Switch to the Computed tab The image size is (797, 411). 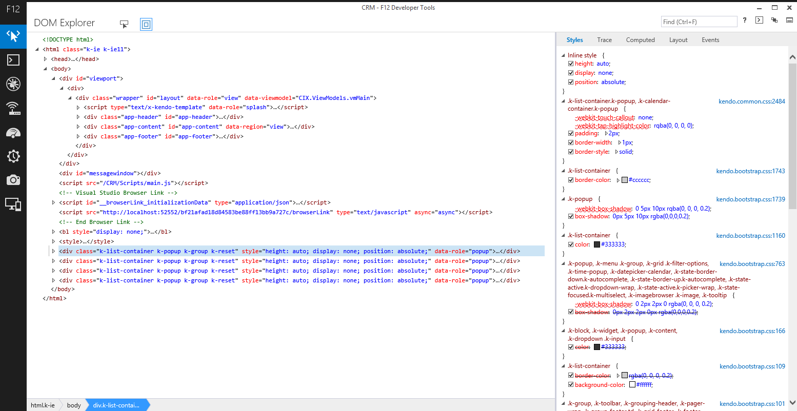click(x=640, y=40)
